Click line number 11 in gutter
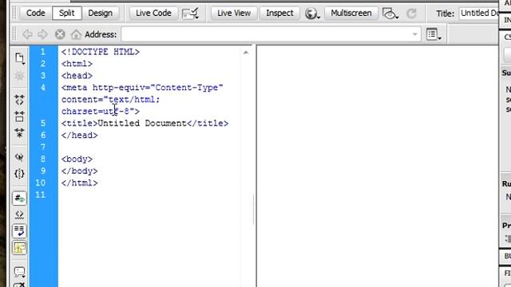The image size is (511, 287). tap(41, 195)
